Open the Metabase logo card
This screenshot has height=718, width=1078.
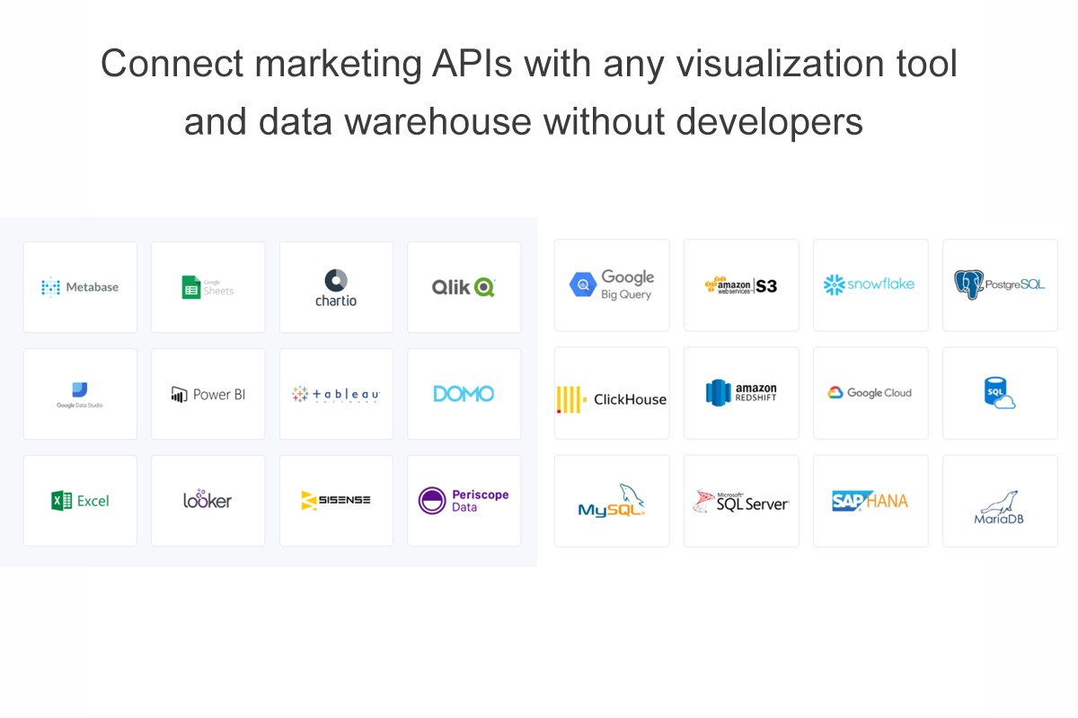point(80,287)
